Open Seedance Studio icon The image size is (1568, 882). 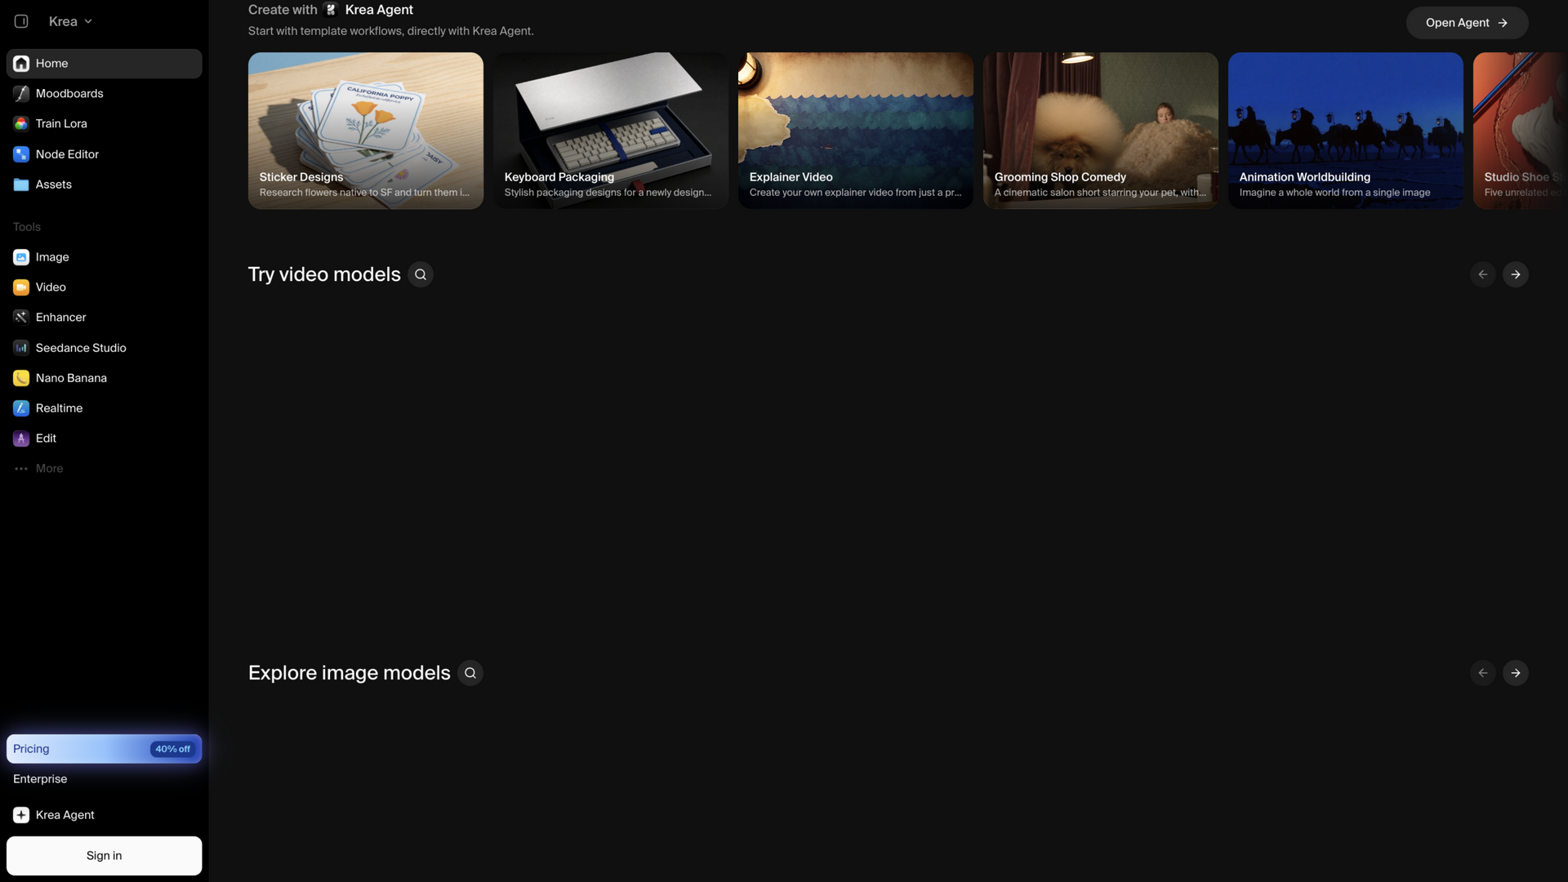pyautogui.click(x=21, y=348)
